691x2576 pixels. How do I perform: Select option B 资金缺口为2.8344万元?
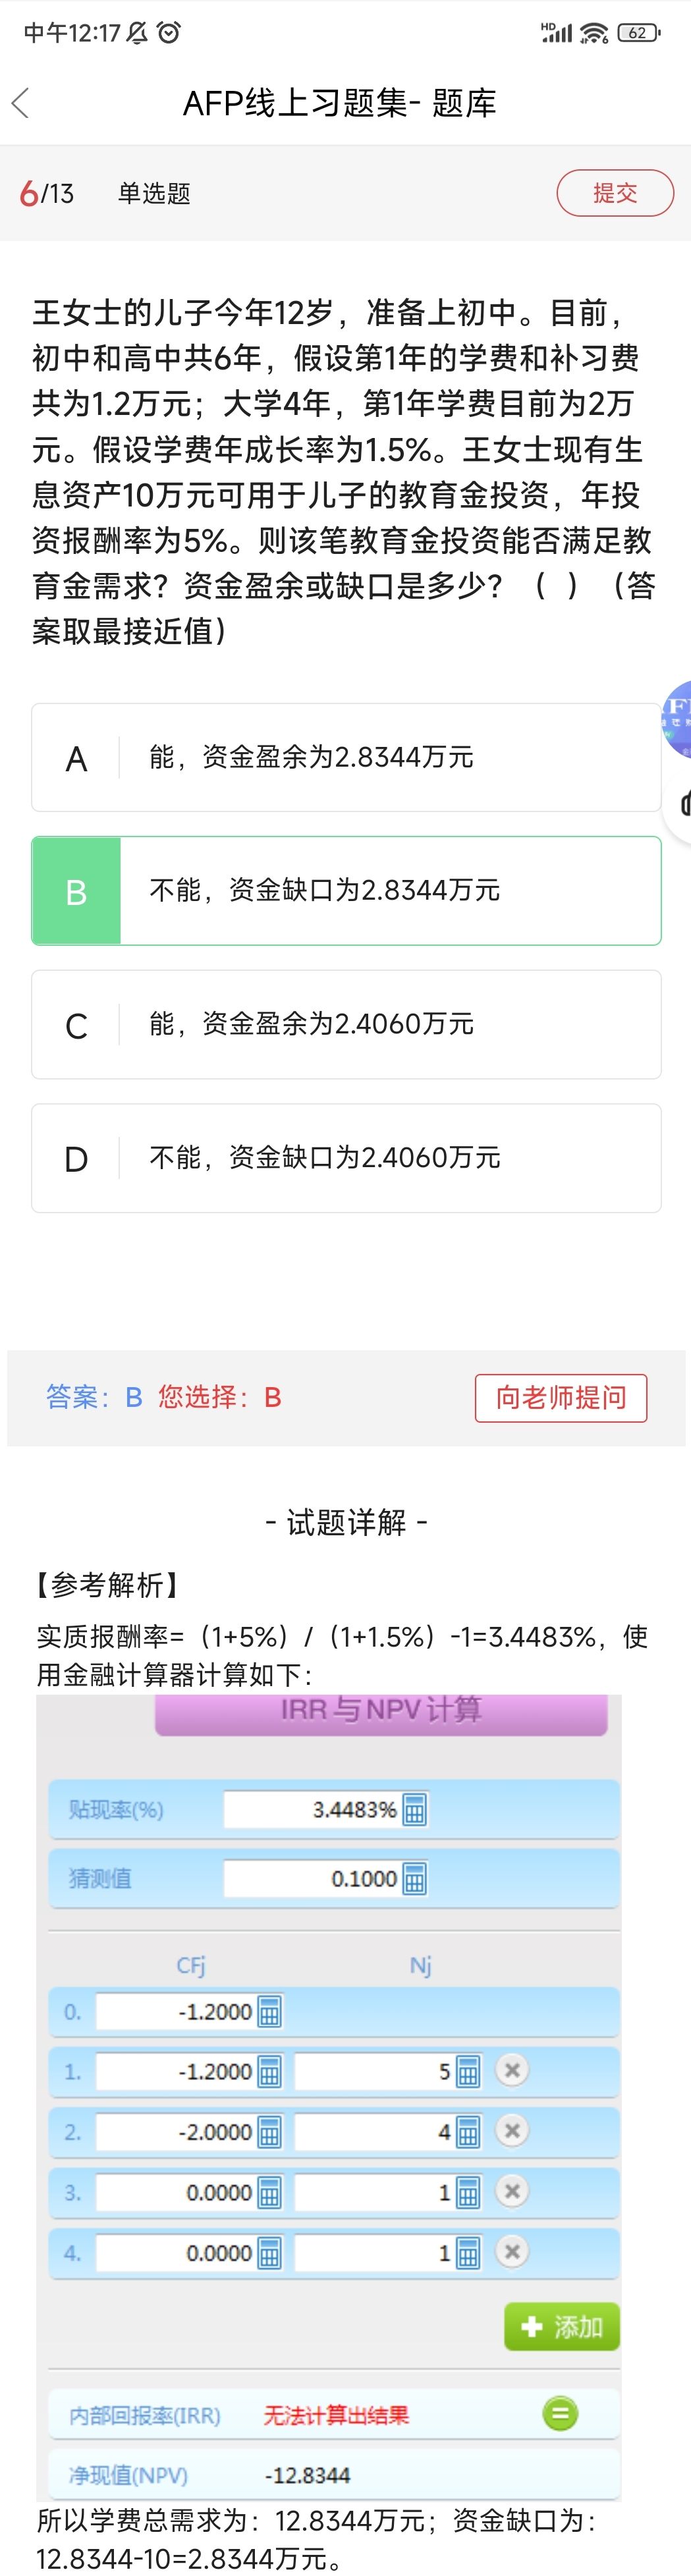point(346,891)
